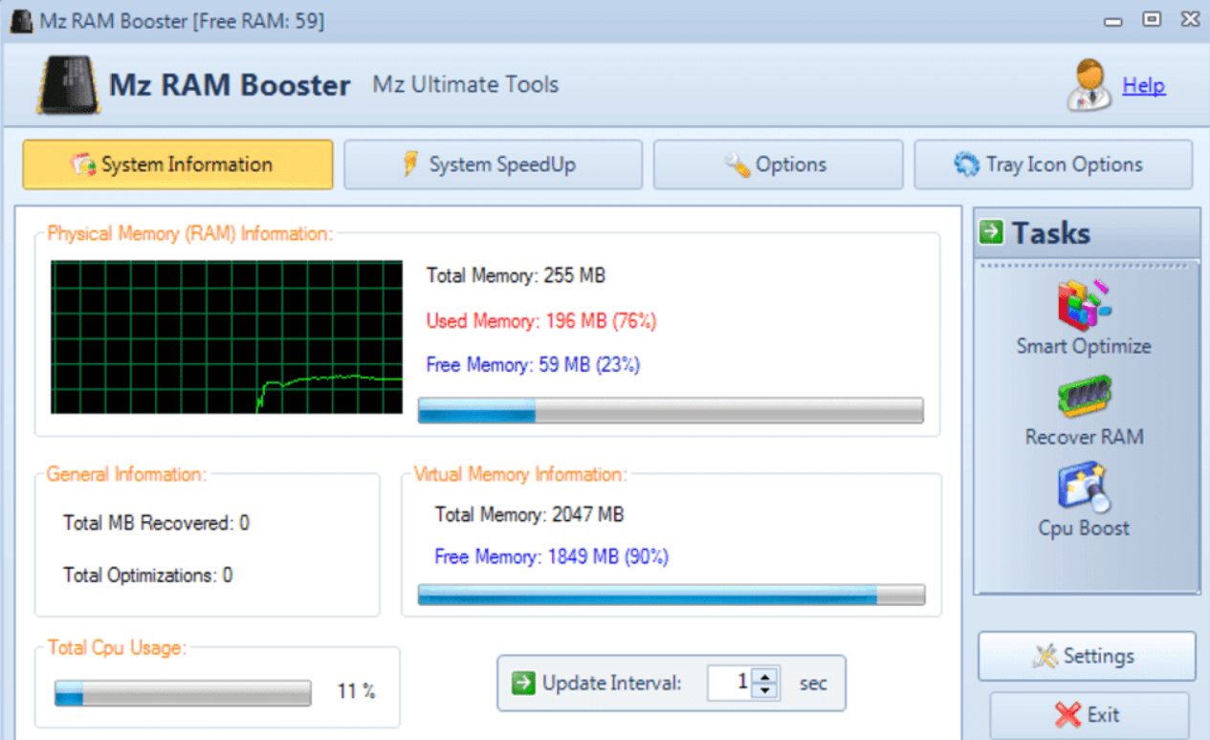Viewport: 1210px width, 740px height.
Task: Click the Recover RAM memory chip icon
Action: (1085, 397)
